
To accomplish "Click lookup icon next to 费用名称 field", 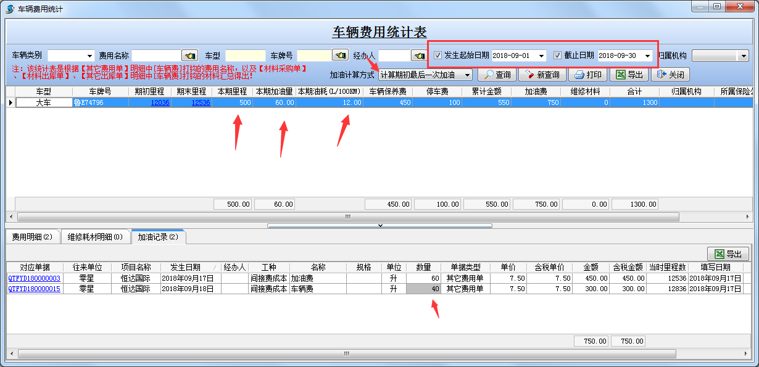I will point(191,56).
